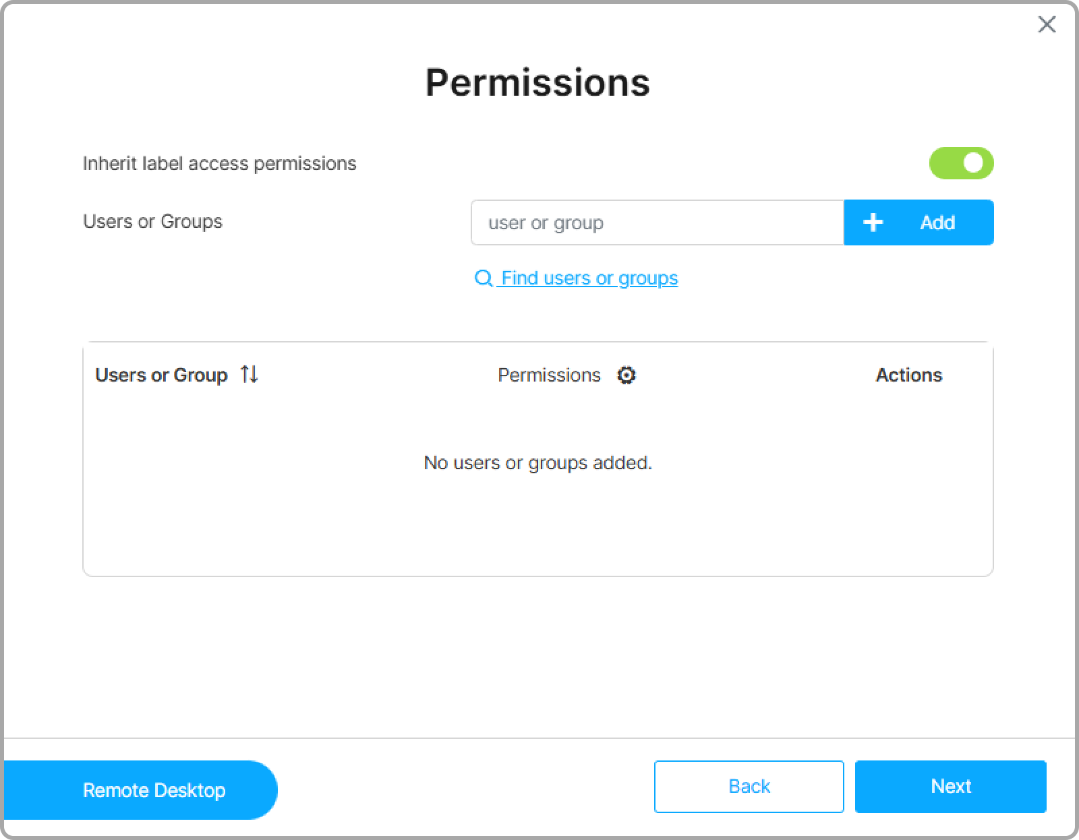Click the sort arrows next to Users or Group
The image size is (1079, 840).
click(250, 374)
